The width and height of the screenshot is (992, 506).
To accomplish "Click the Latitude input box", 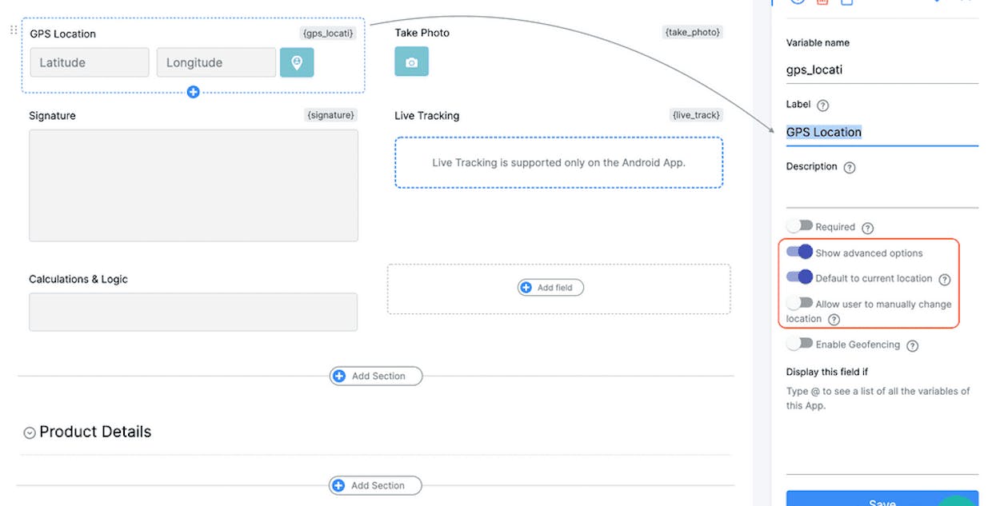I will point(90,62).
